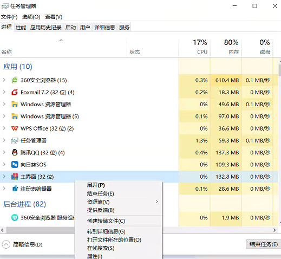
Task: Sort by the 名称 column header
Action: (63, 48)
